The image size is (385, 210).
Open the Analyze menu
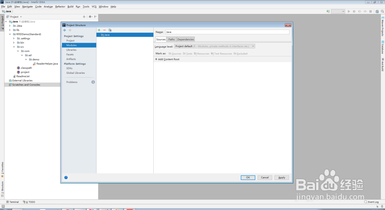(x=48, y=7)
